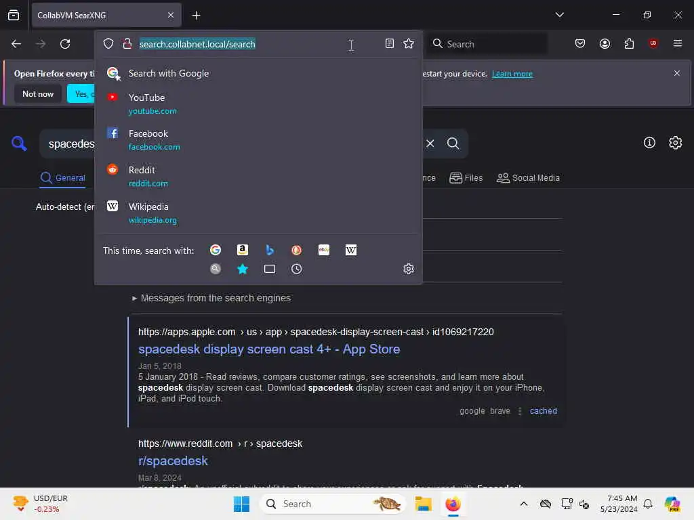Search this time with Bing icon

tap(270, 251)
